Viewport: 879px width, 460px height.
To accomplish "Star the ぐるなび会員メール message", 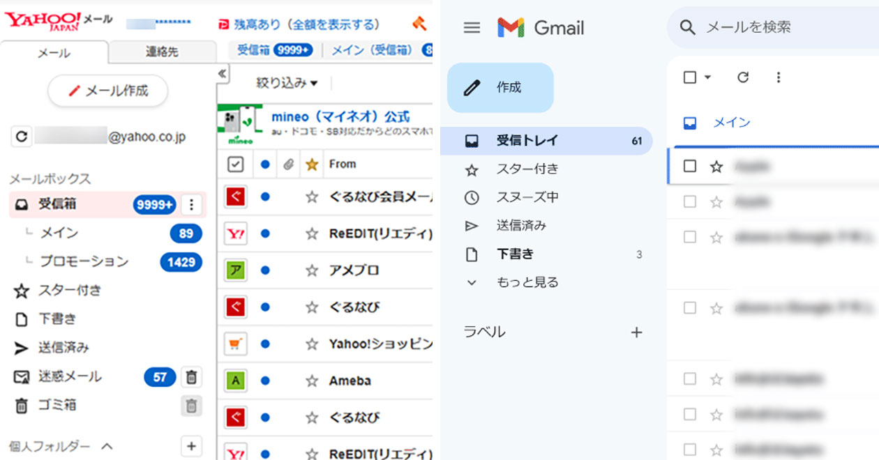I will pyautogui.click(x=312, y=197).
